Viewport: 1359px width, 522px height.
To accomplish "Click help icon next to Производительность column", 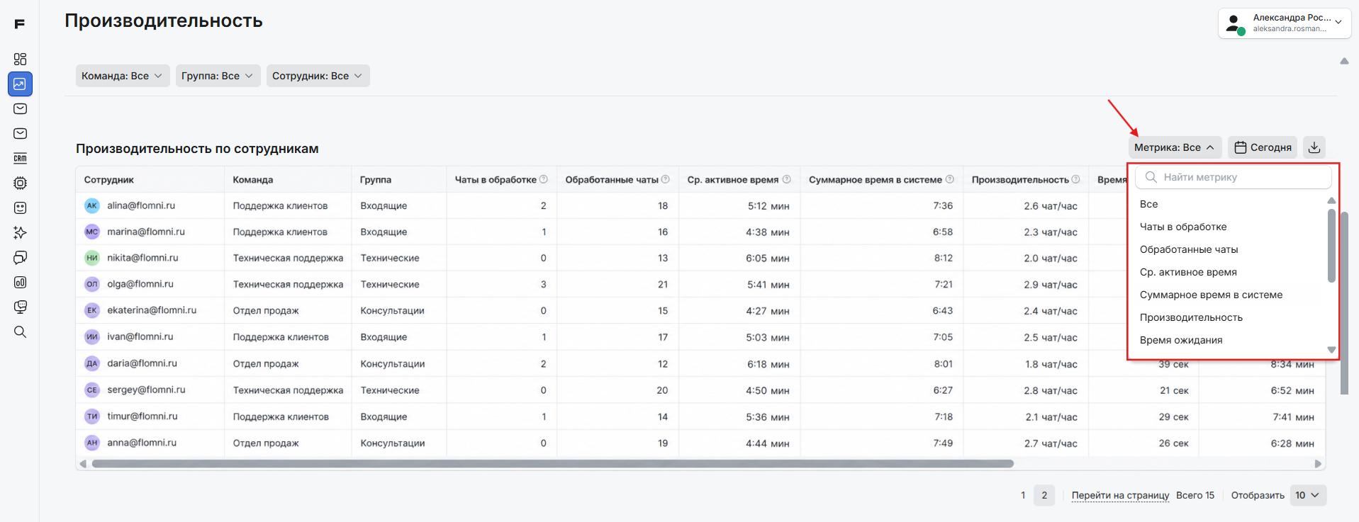I will tap(1075, 179).
